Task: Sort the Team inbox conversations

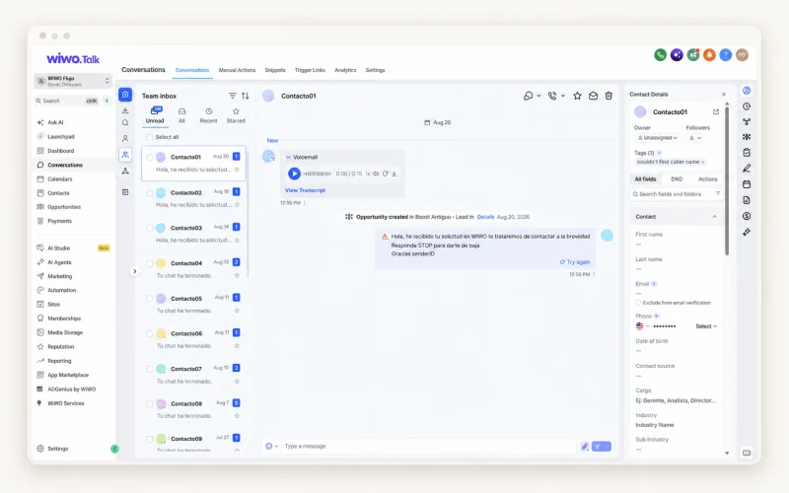Action: pos(245,96)
